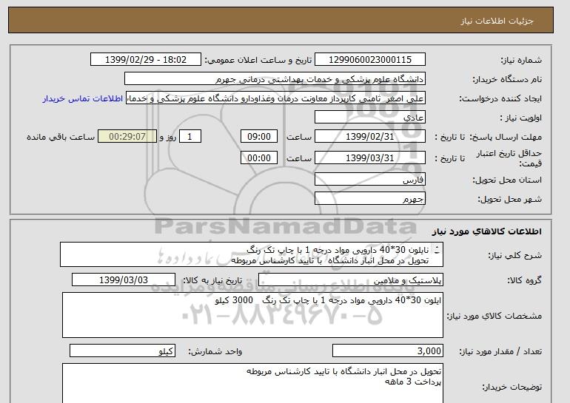Select the remaining days field showing 1

click(x=190, y=137)
